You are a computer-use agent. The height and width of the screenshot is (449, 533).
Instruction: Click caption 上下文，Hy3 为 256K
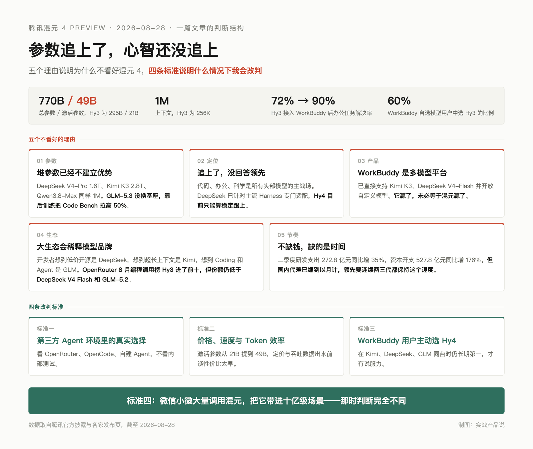click(183, 113)
